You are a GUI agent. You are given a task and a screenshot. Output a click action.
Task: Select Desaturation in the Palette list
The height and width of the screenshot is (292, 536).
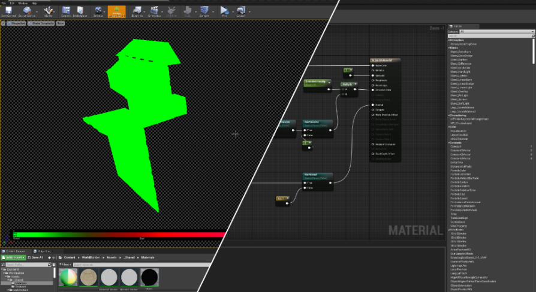click(459, 131)
